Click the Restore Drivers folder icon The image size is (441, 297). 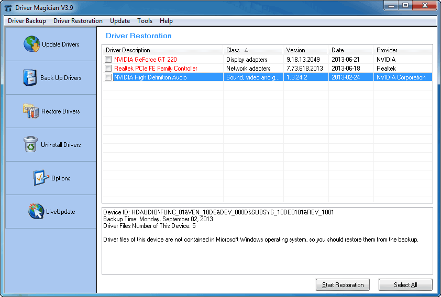[x=31, y=111]
